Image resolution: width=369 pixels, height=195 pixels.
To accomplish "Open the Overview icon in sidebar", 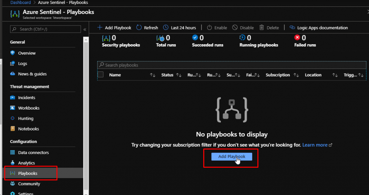I will pos(13,53).
